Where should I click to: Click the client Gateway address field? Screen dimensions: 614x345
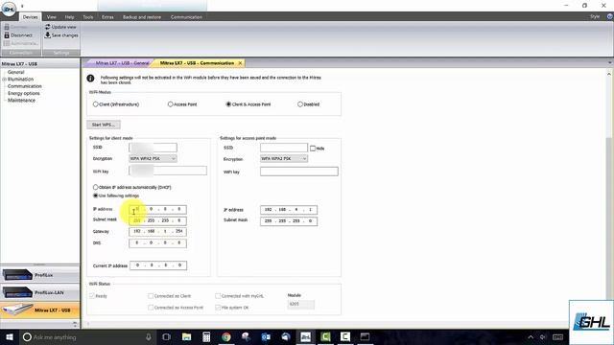(x=157, y=232)
